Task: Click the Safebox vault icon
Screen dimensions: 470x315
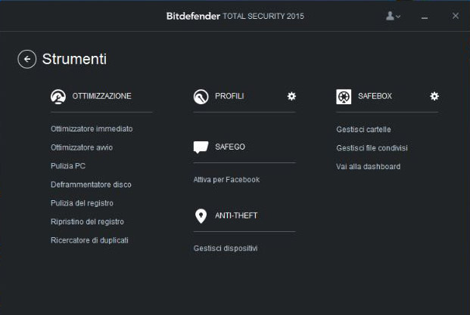Action: coord(344,97)
